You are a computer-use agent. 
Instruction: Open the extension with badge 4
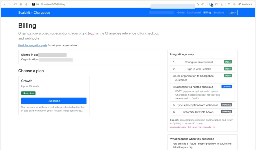(211, 4)
